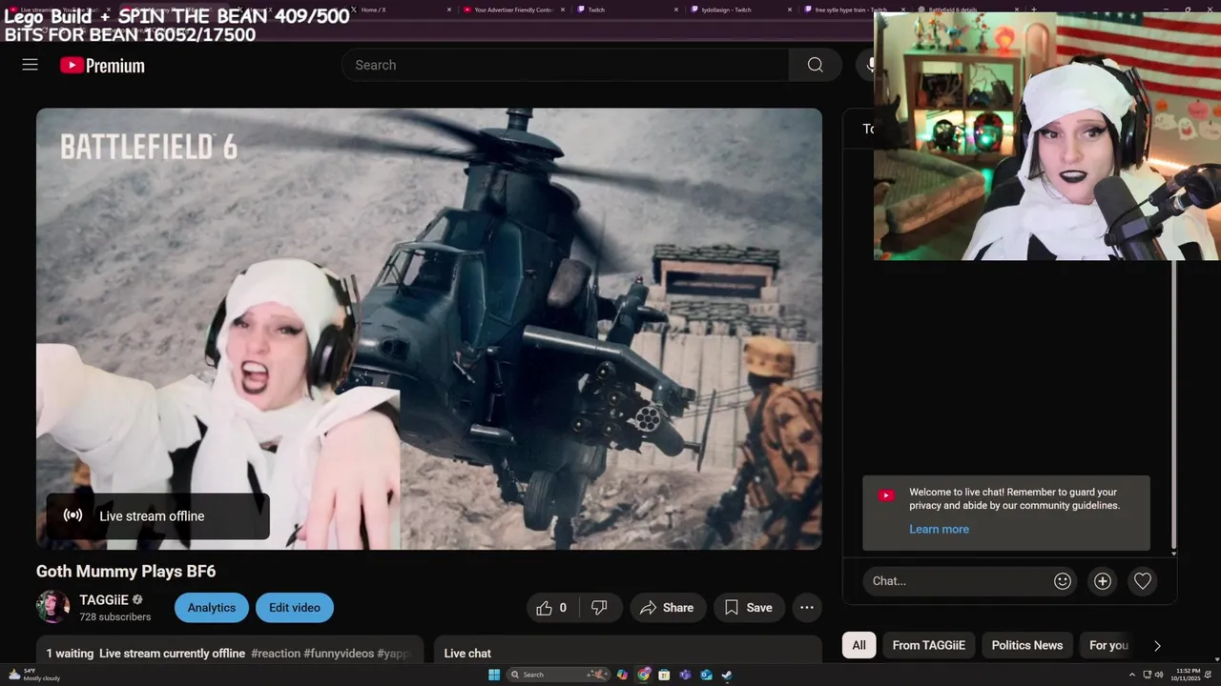Select the All filter chip

(x=859, y=645)
